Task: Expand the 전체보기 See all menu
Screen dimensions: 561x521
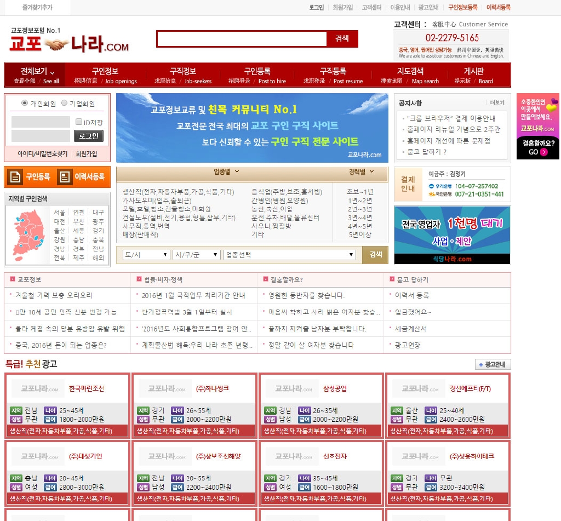Action: (x=36, y=76)
